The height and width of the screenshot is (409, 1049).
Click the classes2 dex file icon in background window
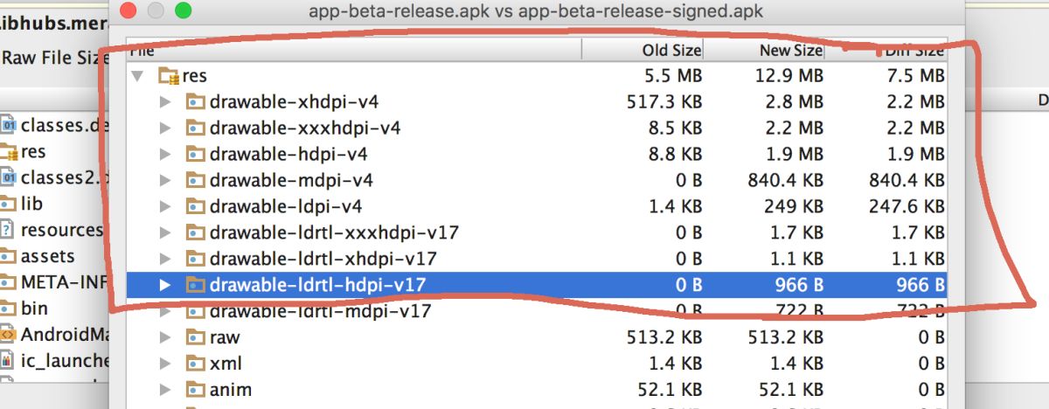click(8, 177)
